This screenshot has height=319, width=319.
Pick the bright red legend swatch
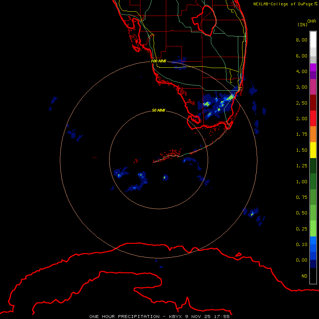pyautogui.click(x=313, y=118)
